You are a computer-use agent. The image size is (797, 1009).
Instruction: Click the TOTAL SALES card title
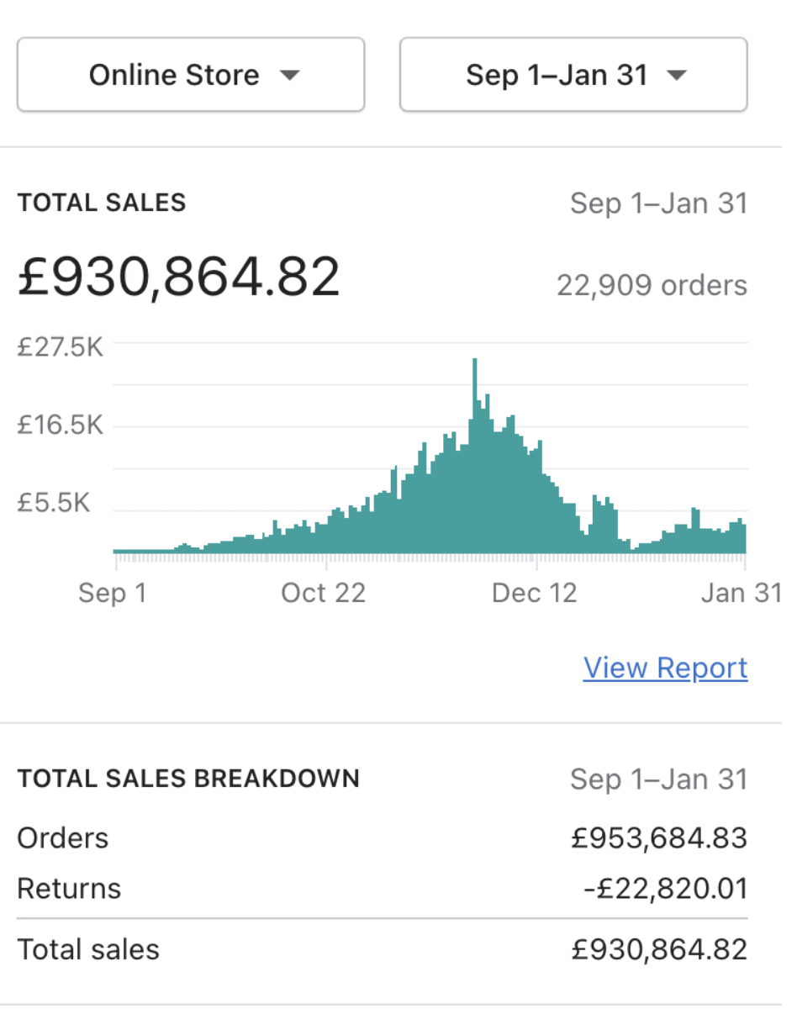pyautogui.click(x=102, y=203)
